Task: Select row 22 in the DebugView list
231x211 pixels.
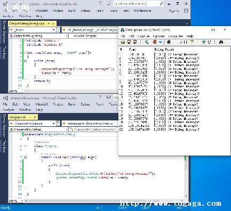Action: [160, 129]
